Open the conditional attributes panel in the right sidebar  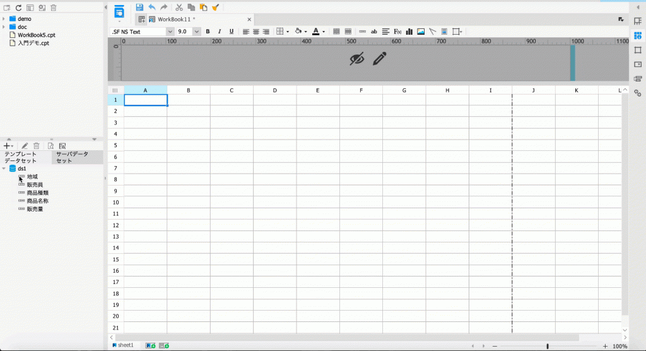tap(638, 79)
